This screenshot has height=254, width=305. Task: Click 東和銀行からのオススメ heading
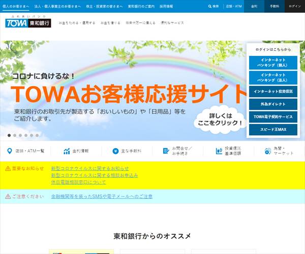(x=152, y=236)
